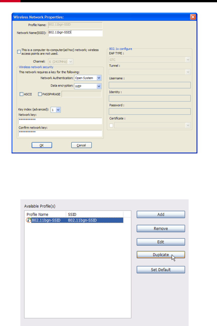Viewport: 217px width, 326px height.
Task: Click the SSID column header
Action: point(95,214)
